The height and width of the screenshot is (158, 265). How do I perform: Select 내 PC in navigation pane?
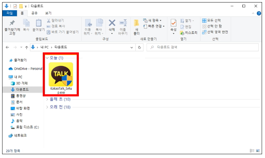pyautogui.click(x=16, y=77)
